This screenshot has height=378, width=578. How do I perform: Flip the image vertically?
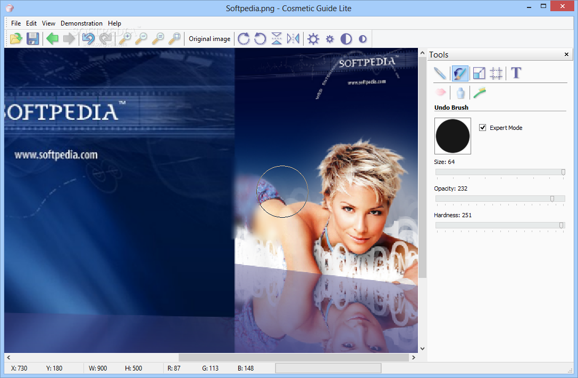click(277, 38)
